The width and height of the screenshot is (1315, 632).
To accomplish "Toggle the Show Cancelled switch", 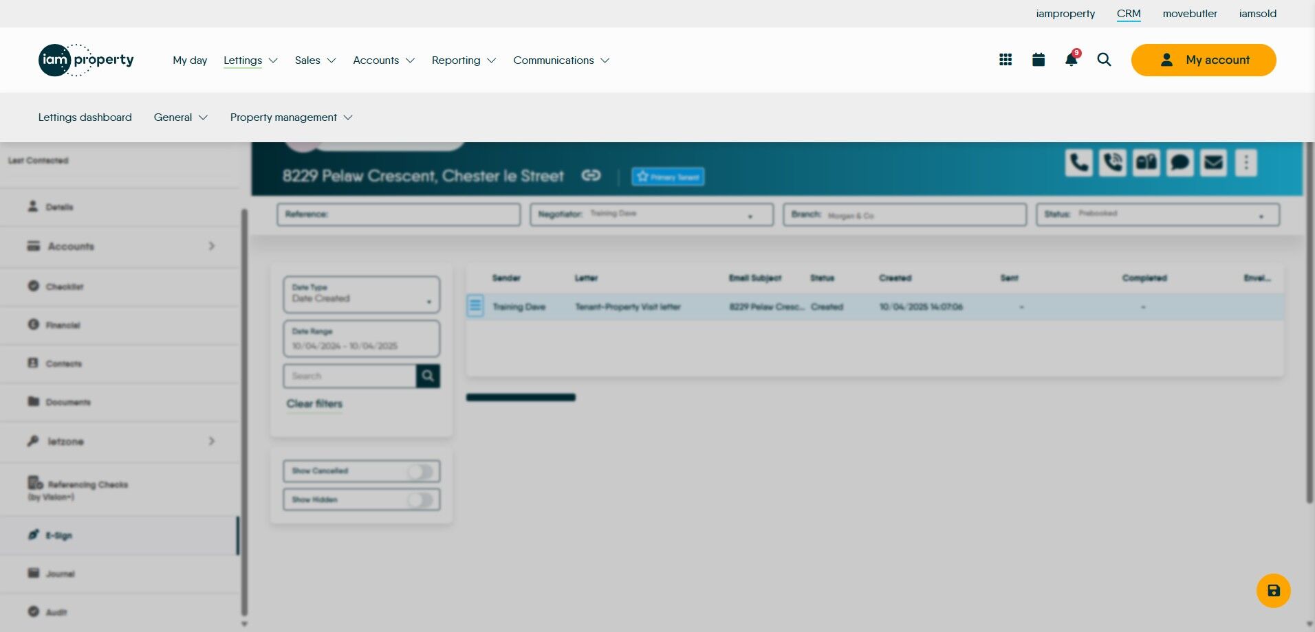I will coord(420,471).
